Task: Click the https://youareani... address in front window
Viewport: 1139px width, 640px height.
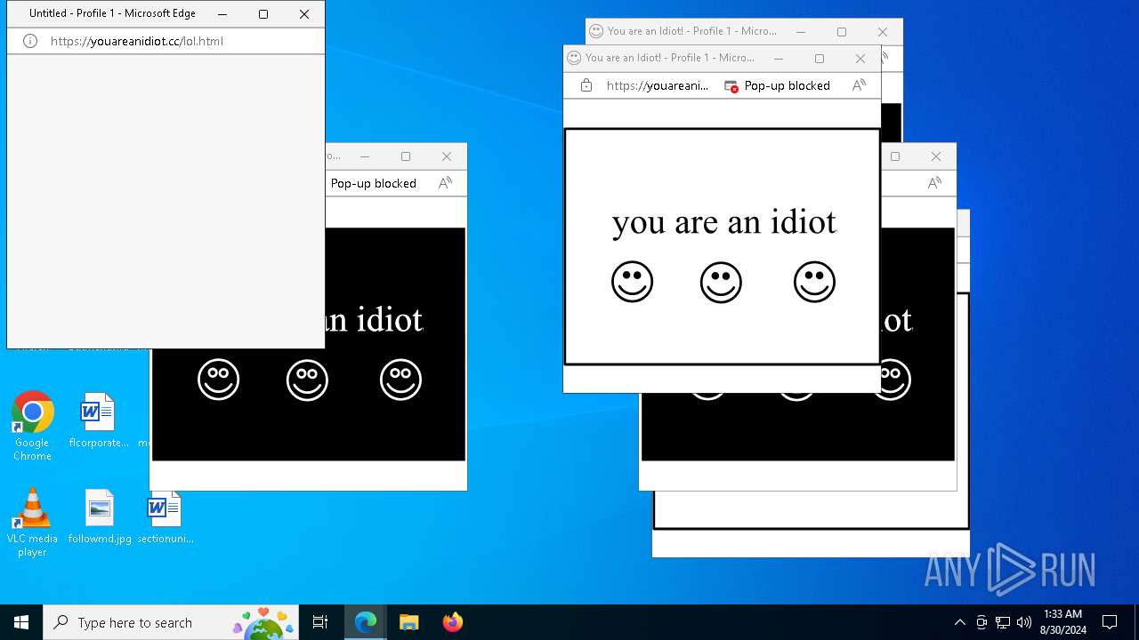Action: click(x=658, y=85)
